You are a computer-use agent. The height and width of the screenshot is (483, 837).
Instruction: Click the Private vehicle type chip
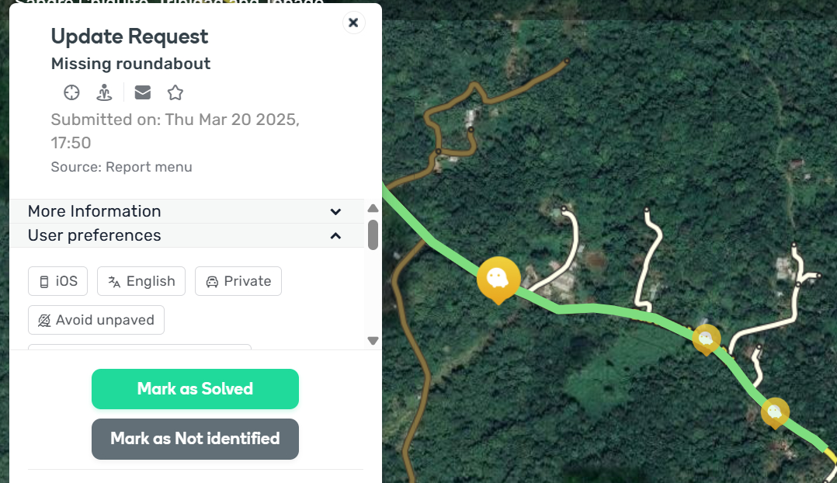(238, 281)
